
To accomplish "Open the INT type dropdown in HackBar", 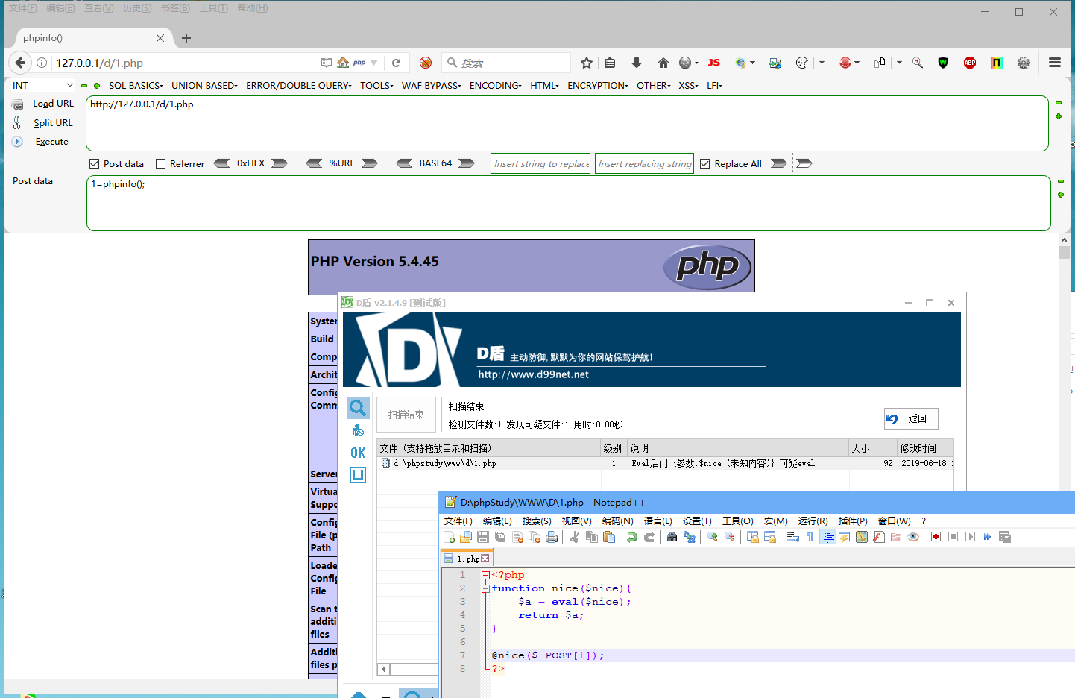I will point(42,86).
